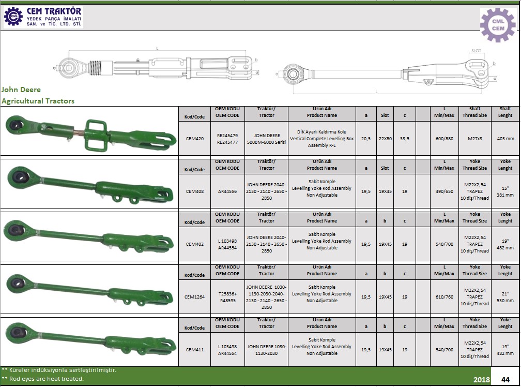Click CEM1264 row '19X45' value

385,297
